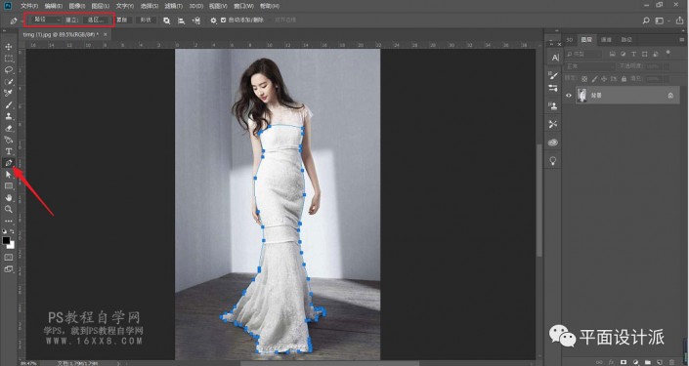Select the Eraser tool
This screenshot has width=689, height=366.
point(9,128)
